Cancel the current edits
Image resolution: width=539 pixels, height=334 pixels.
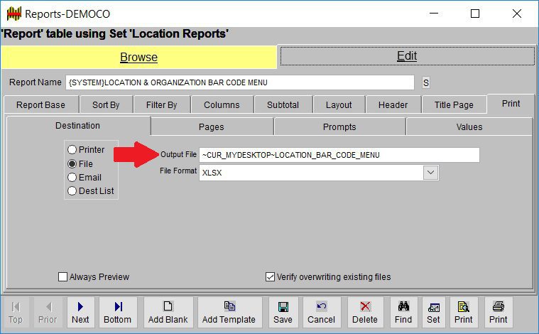click(322, 313)
